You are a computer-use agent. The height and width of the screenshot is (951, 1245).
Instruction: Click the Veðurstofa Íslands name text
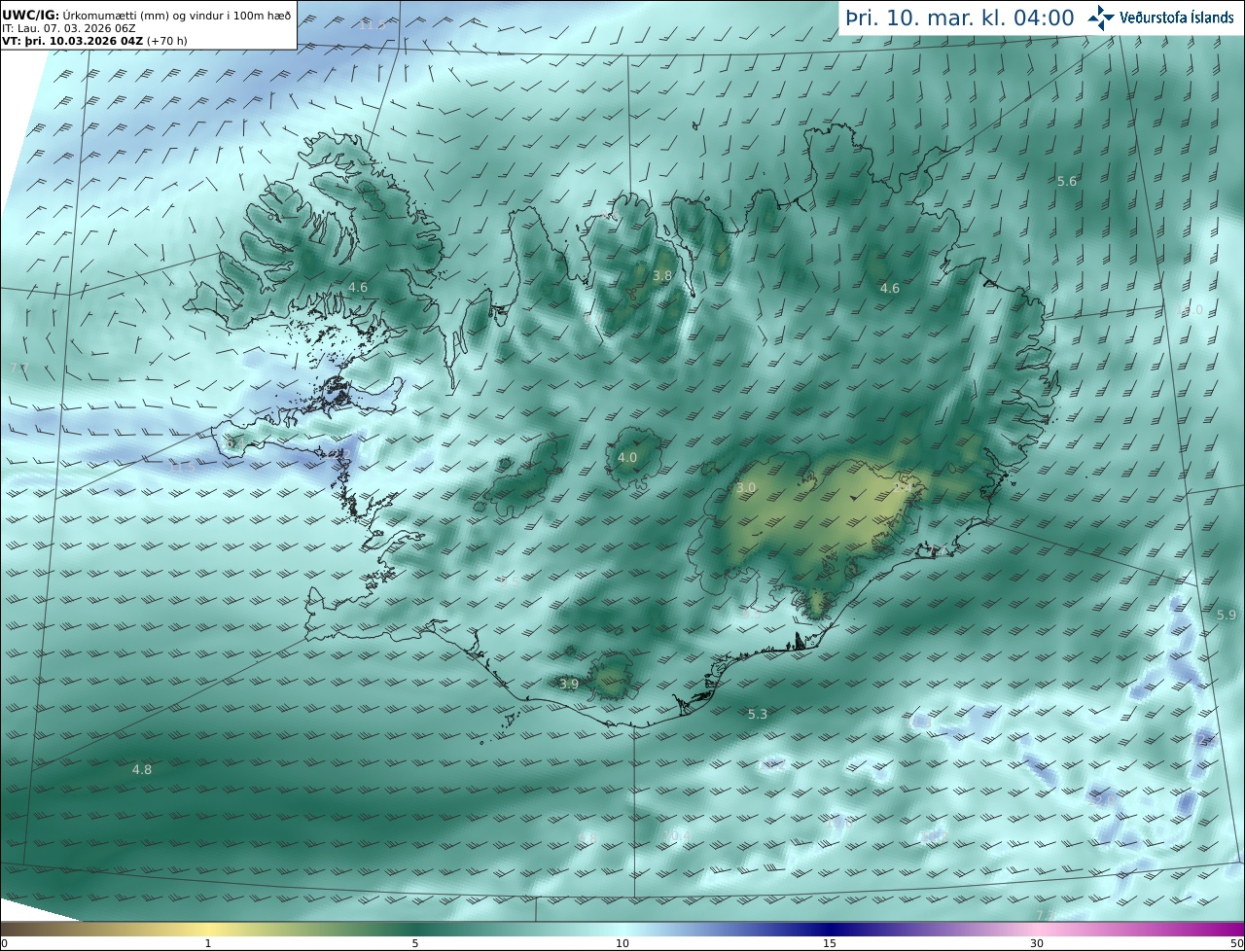point(1176,18)
